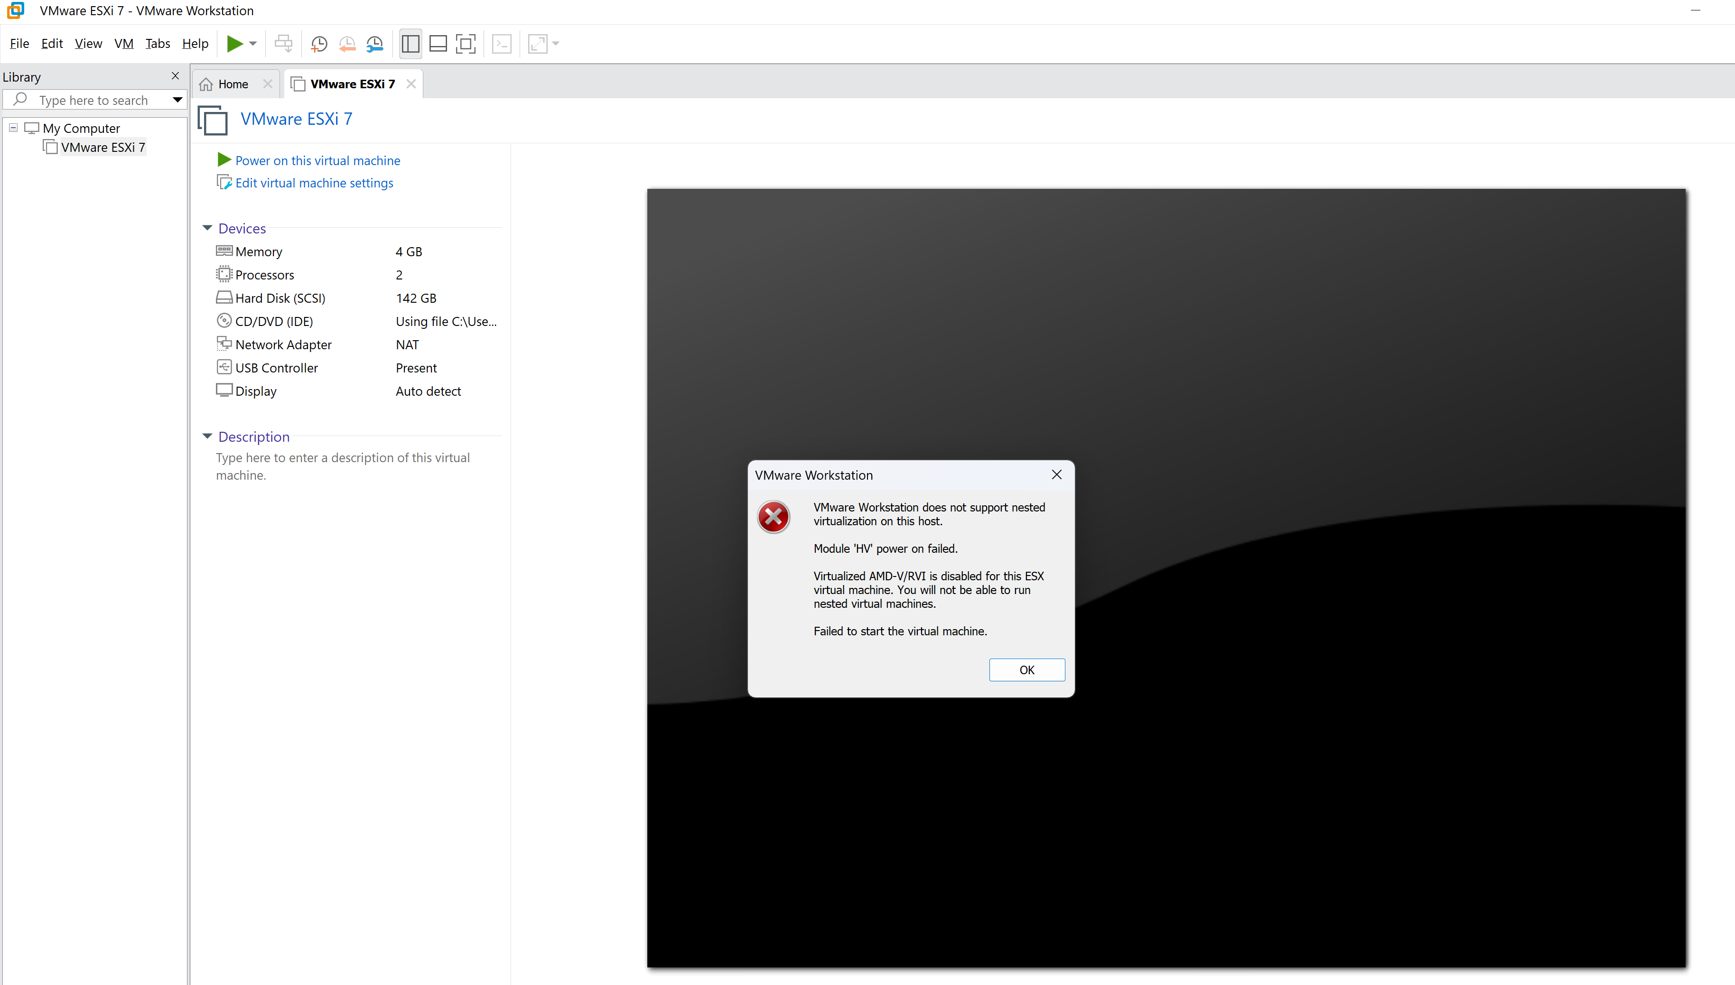Click the red error icon in dialog
Screen dimensions: 1735x985
coord(773,518)
